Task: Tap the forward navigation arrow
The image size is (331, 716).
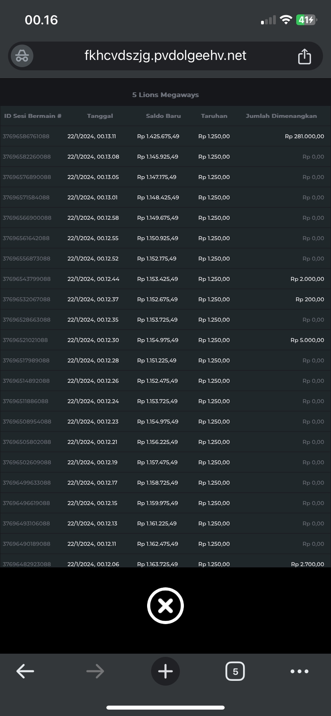Action: (x=95, y=671)
